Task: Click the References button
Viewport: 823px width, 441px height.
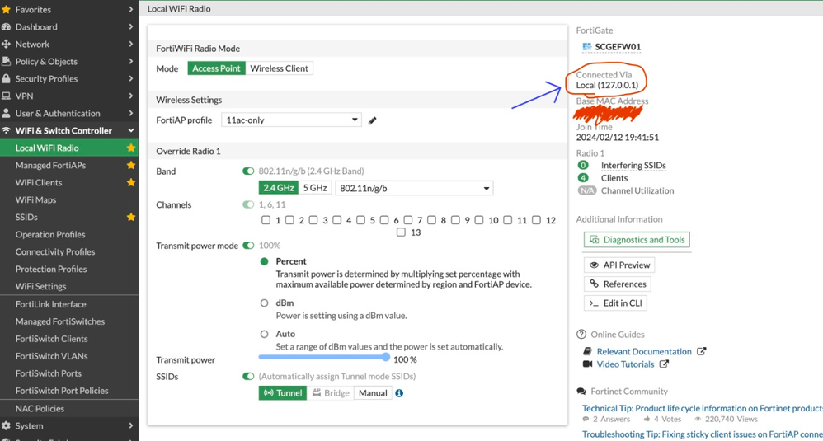Action: pyautogui.click(x=617, y=284)
